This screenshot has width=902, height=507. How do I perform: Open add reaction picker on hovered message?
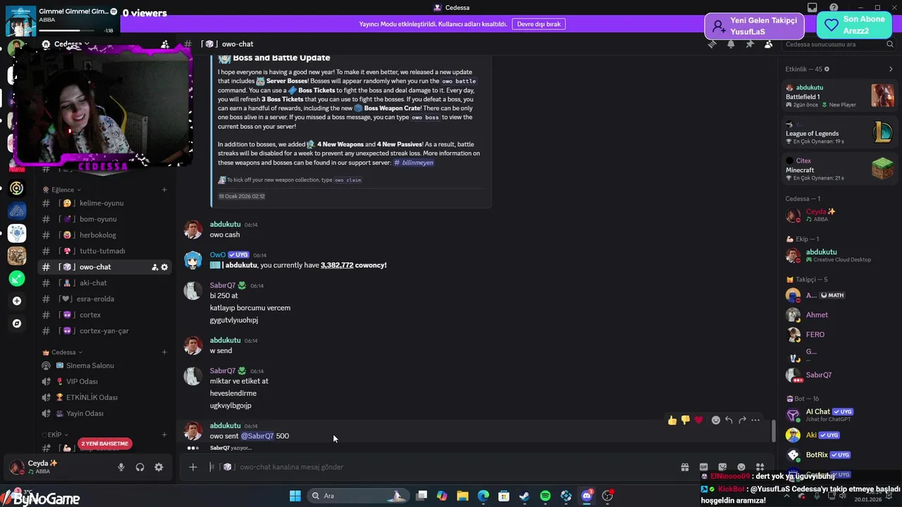(x=716, y=420)
